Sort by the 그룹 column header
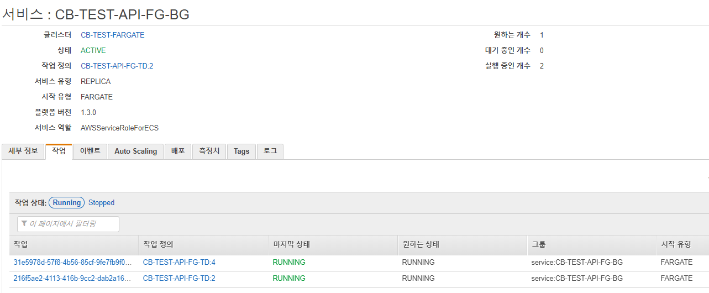709x293 pixels. click(x=591, y=244)
